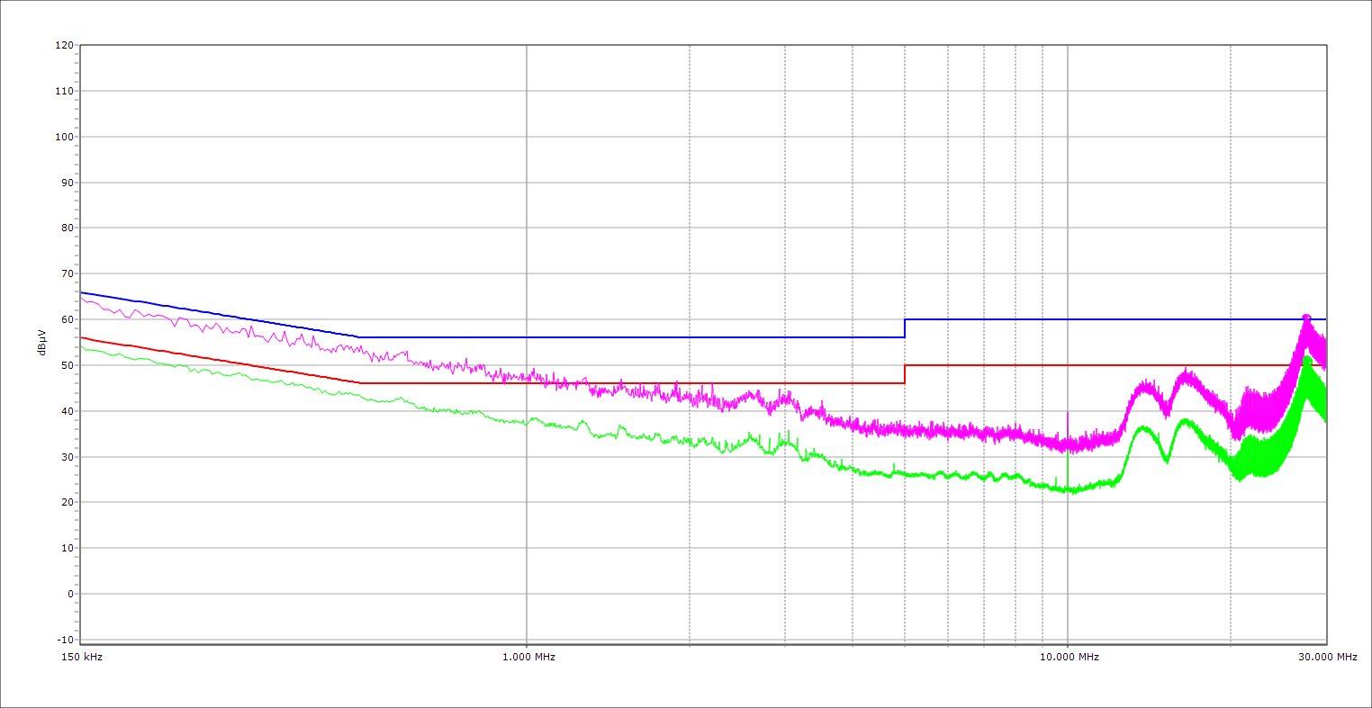The image size is (1372, 708).
Task: Click the "dBµV" vertical axis title
Action: click(43, 342)
